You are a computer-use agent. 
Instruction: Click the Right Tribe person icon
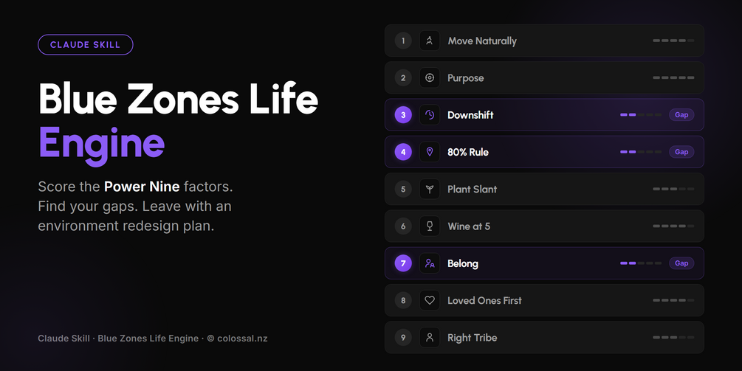(429, 338)
